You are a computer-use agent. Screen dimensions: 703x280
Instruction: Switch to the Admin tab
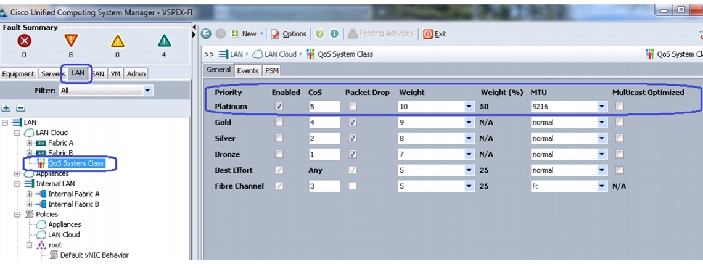136,74
